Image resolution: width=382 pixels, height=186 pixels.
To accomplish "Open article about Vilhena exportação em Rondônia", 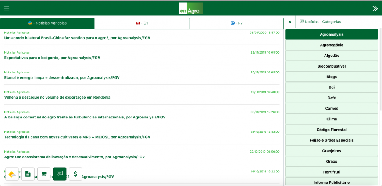I will tap(57, 98).
